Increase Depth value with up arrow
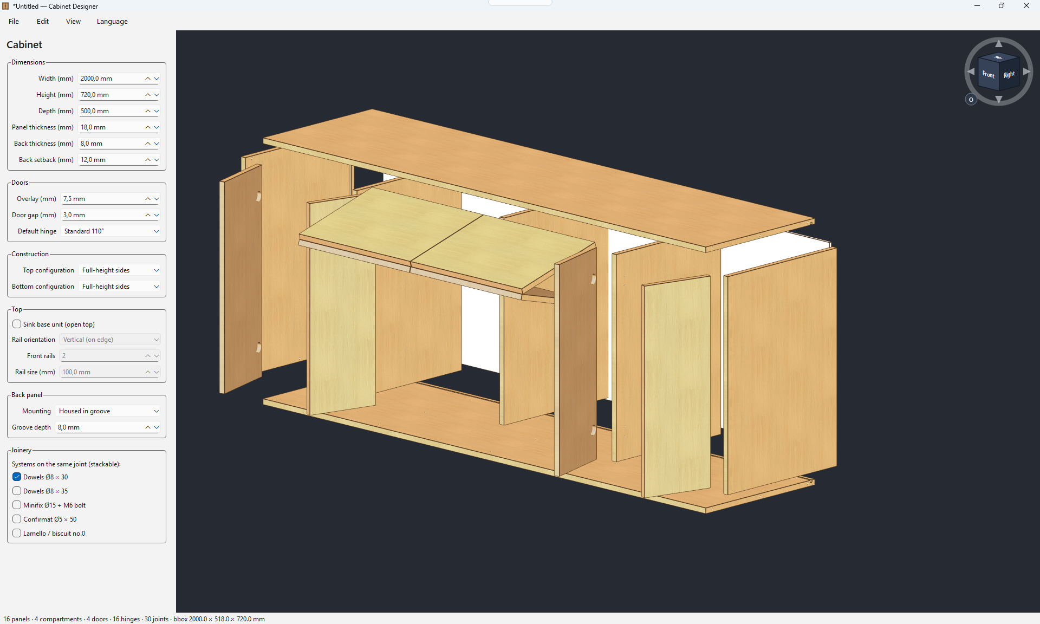The image size is (1040, 624). click(147, 111)
